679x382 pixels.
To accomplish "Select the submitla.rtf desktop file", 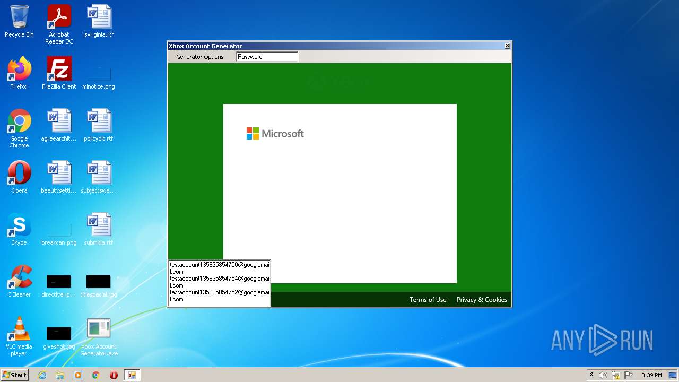I will [x=99, y=229].
